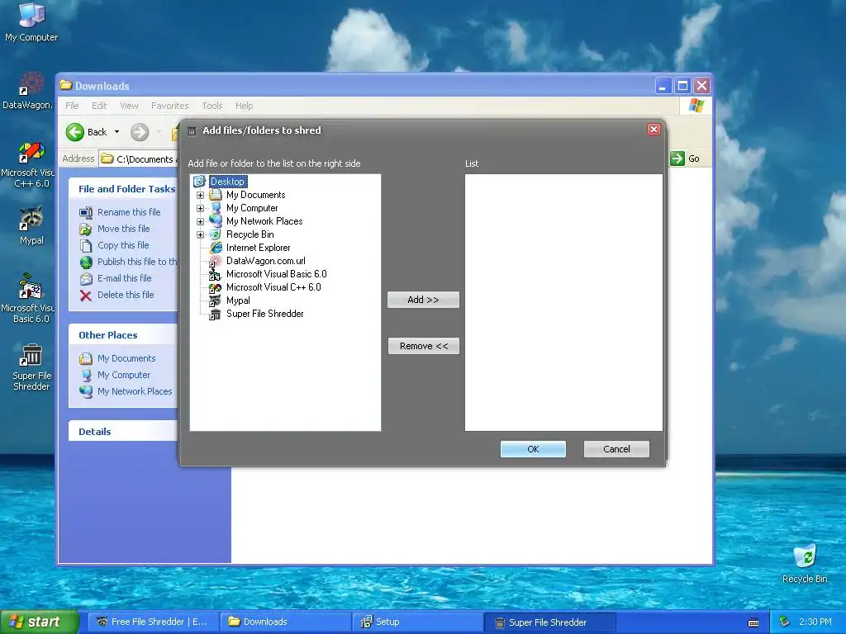Click the keyboard icon in taskbar
This screenshot has width=846, height=634.
click(x=753, y=622)
